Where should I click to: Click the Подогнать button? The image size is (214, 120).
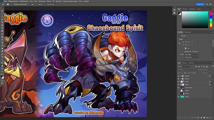coord(40,4)
